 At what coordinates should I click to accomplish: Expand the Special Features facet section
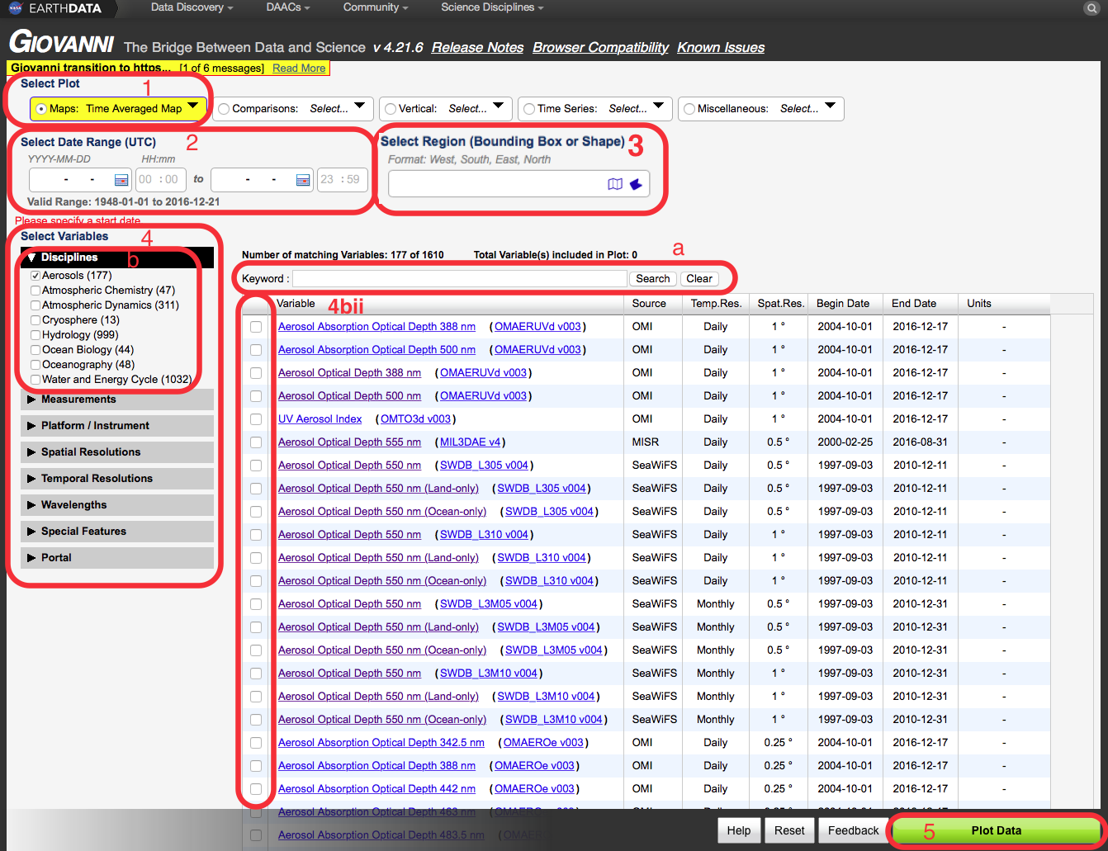click(x=117, y=532)
